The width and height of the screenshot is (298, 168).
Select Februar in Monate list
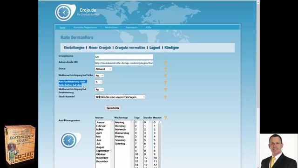(x=101, y=126)
